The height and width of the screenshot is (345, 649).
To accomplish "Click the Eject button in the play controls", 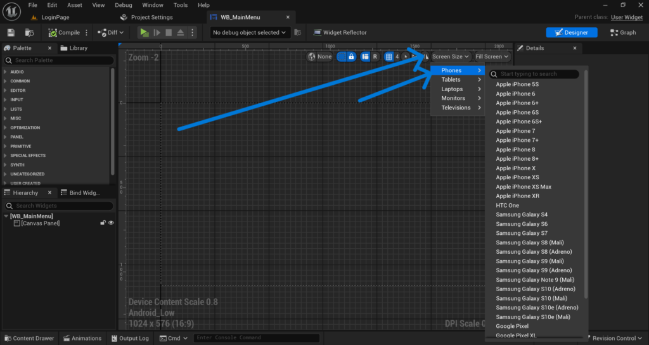I will pos(181,33).
